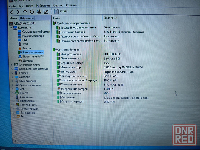Click the Мультимедиа speaker icon

point(17,81)
